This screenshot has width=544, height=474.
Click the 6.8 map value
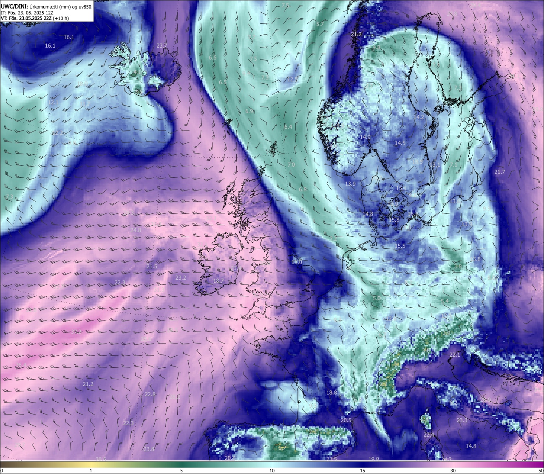pos(303,189)
